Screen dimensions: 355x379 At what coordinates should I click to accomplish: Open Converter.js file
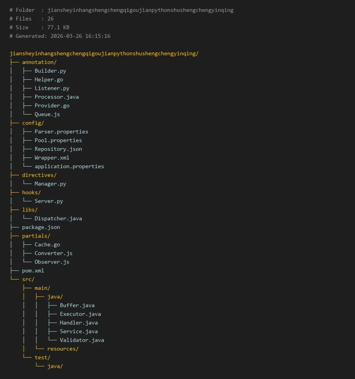[53, 253]
